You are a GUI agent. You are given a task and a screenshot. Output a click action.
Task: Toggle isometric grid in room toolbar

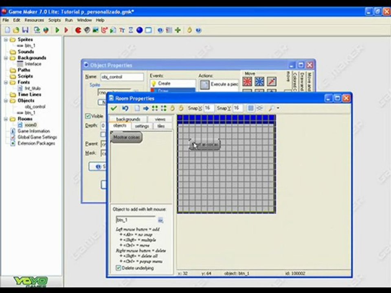point(259,108)
